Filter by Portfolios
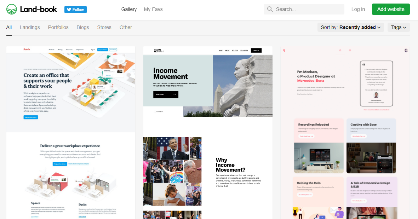Viewport: 418px width, 219px height. point(58,27)
